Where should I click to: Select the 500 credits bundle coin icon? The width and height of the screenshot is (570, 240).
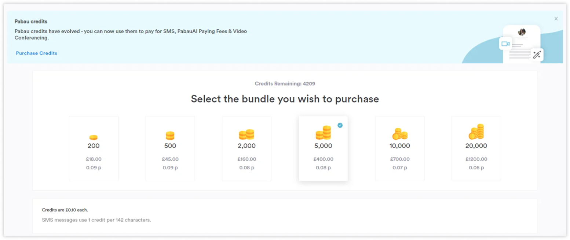(x=170, y=136)
